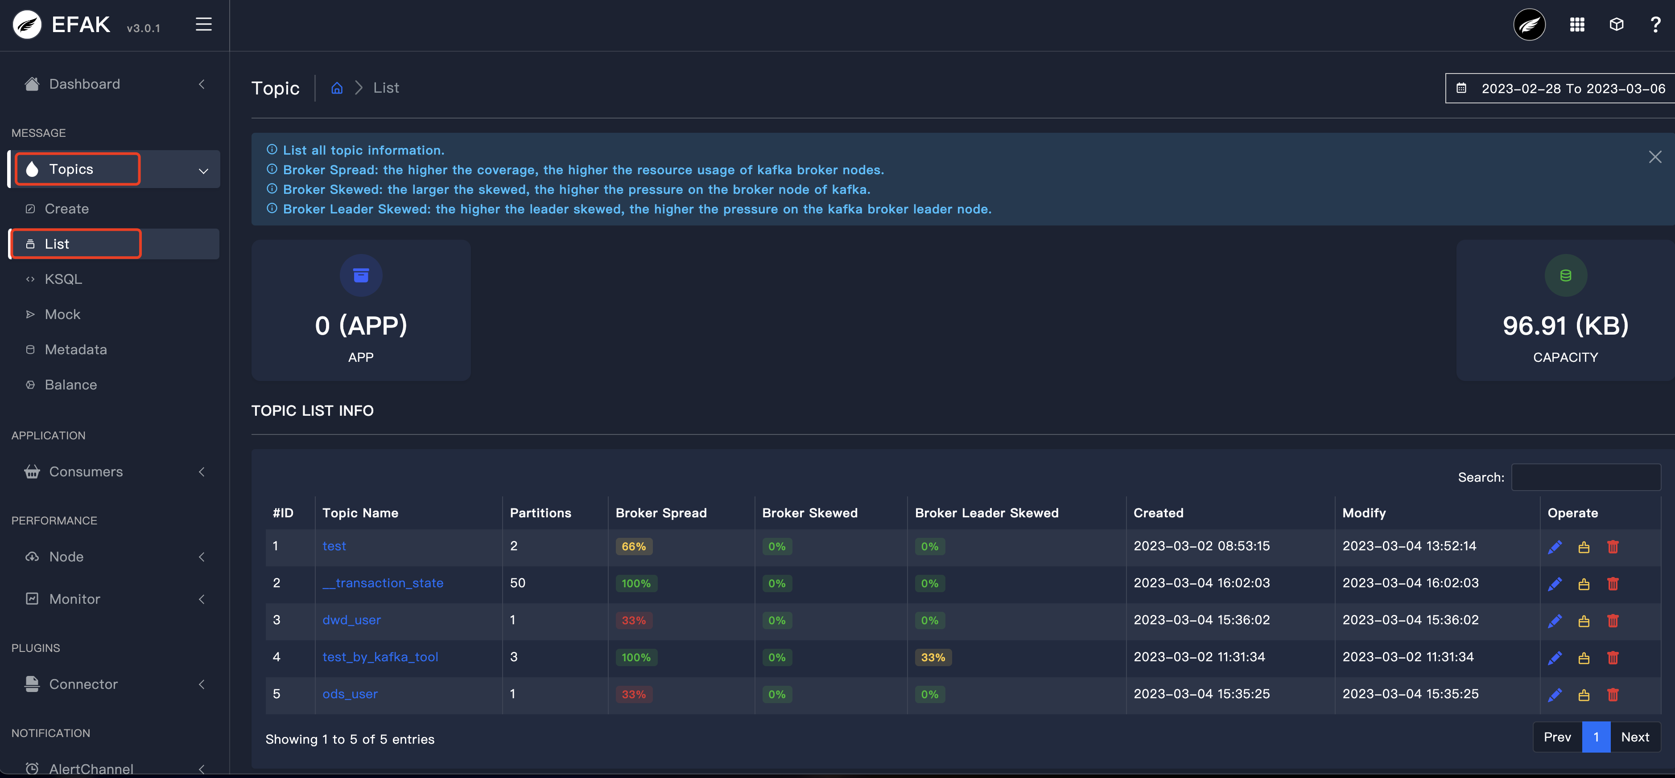Click the hamburger menu icon to collapse sidebar
1675x778 pixels.
[x=203, y=25]
